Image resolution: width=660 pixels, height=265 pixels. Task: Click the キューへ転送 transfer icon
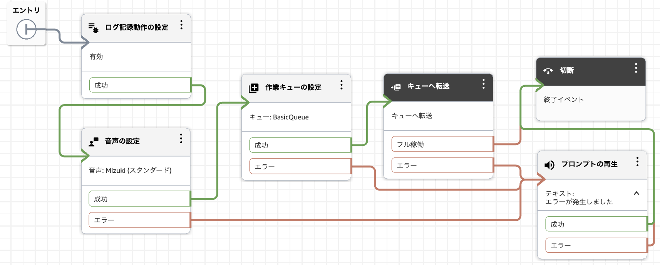(395, 87)
